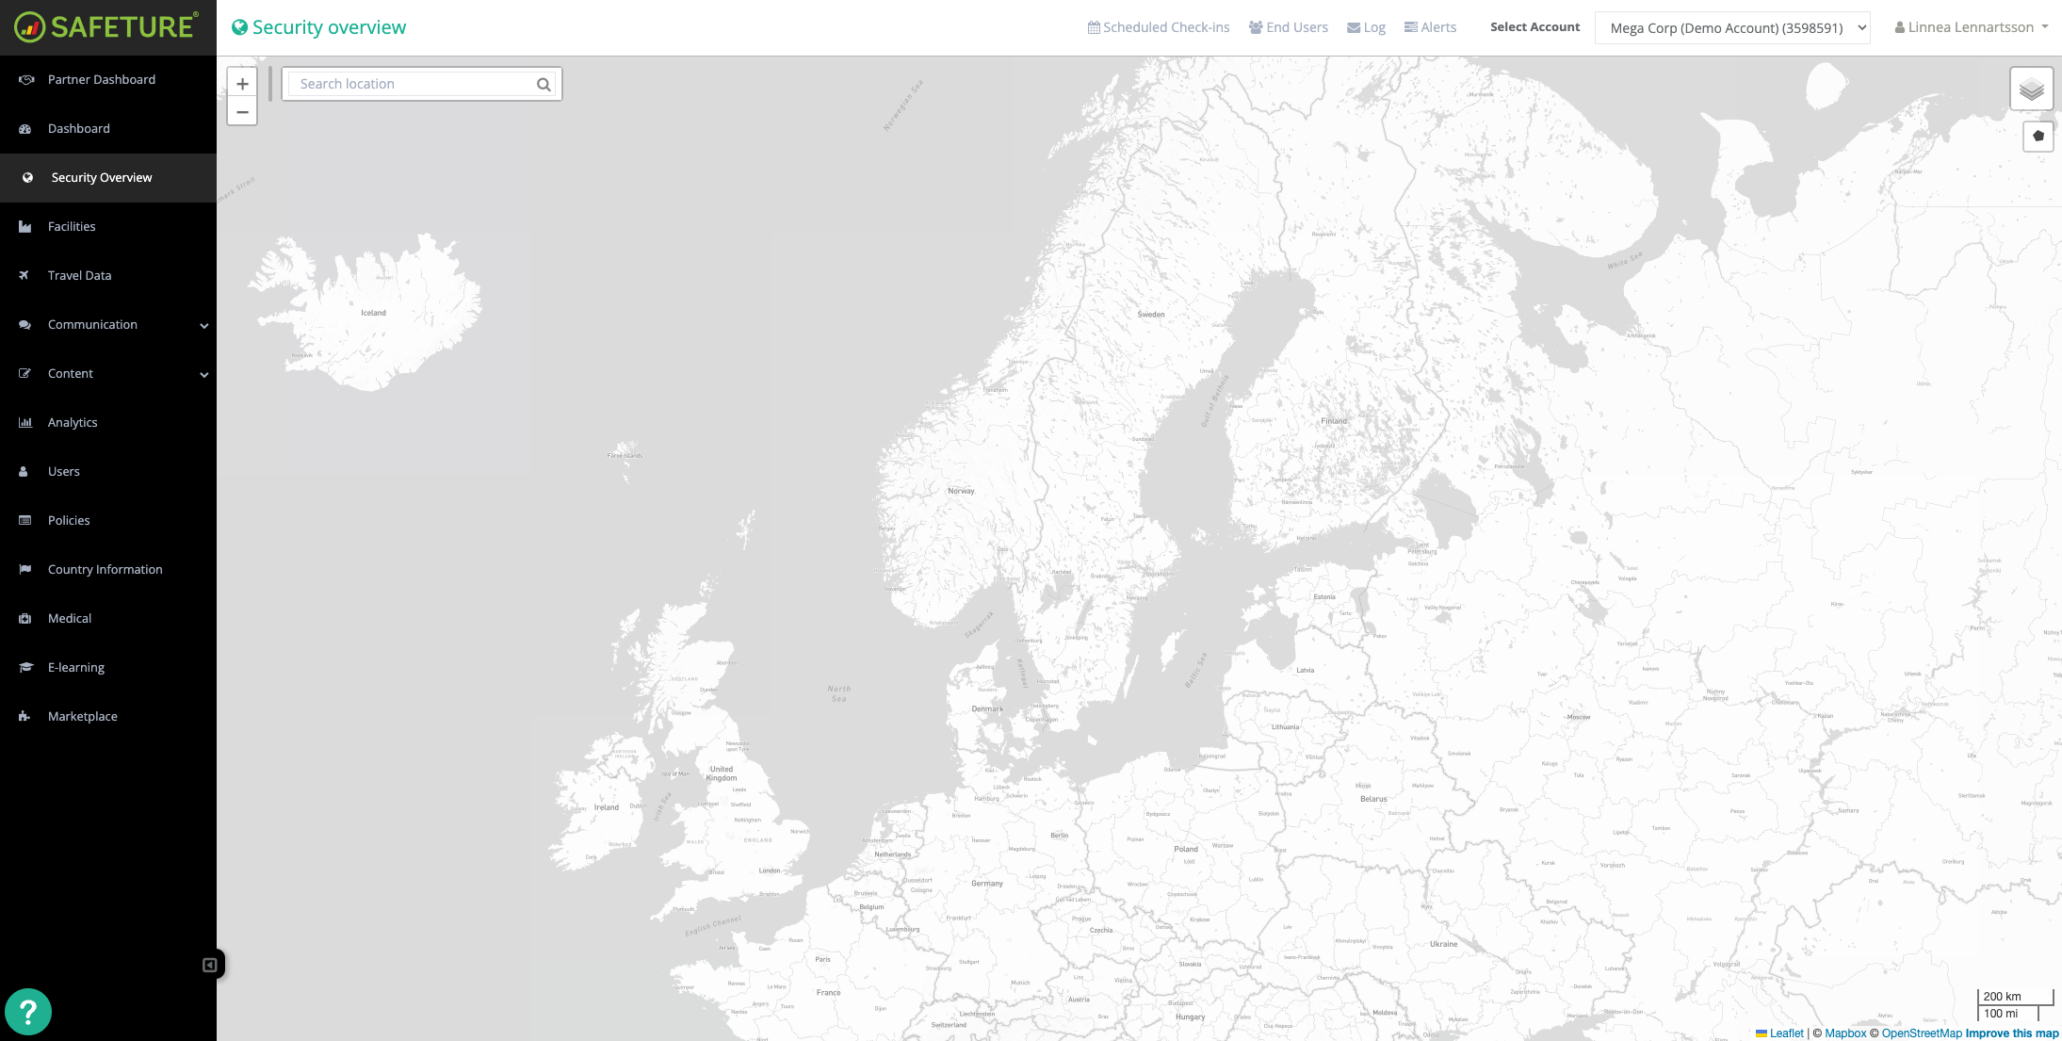Click the search magnifier icon

point(544,84)
